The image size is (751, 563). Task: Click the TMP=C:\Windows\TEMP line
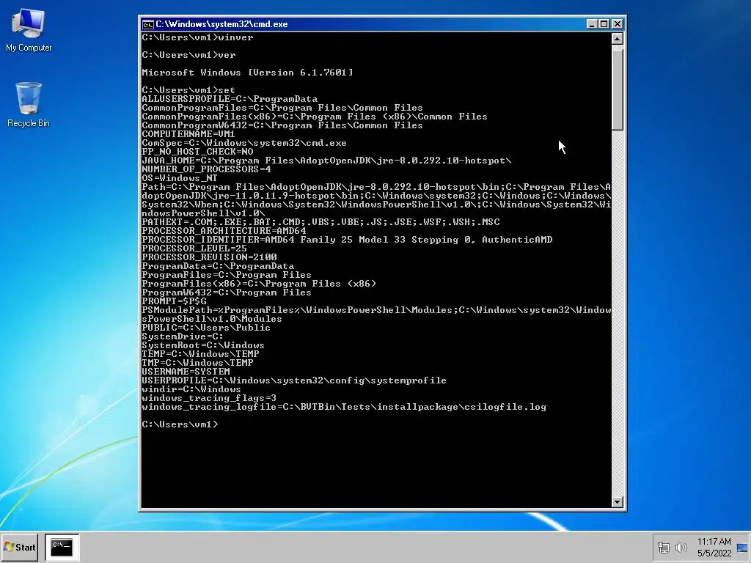(x=197, y=363)
